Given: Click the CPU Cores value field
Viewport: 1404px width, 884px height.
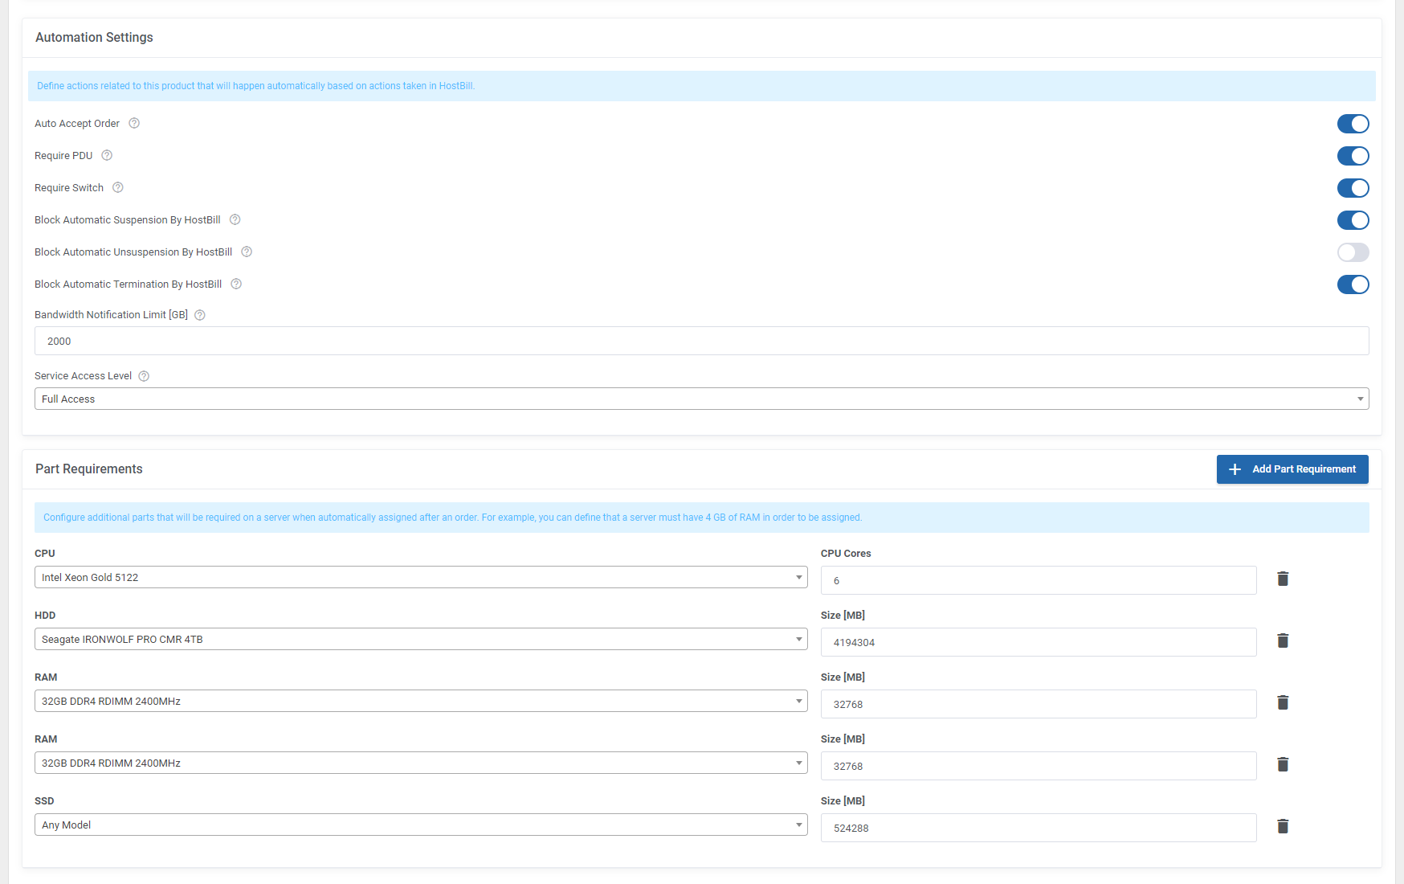Looking at the screenshot, I should point(1038,580).
